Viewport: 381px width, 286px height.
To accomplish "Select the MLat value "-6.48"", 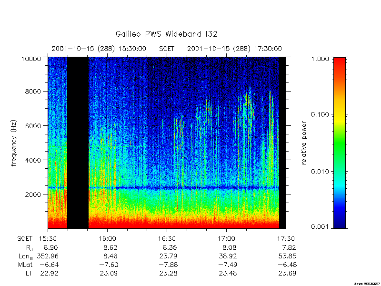I will pos(287,265).
